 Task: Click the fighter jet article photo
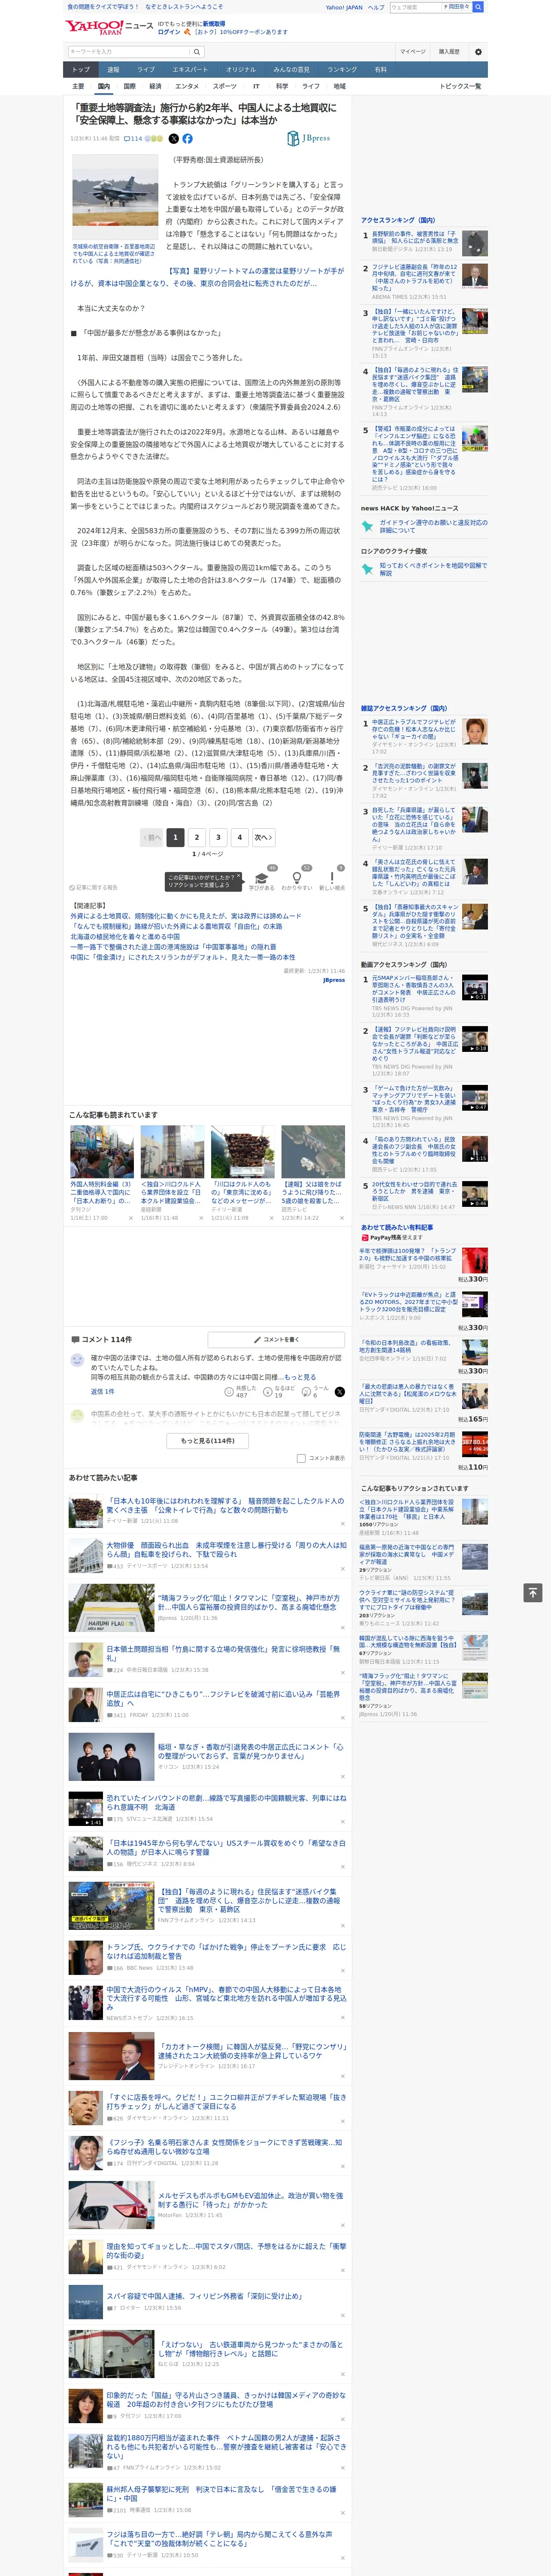coord(115,196)
